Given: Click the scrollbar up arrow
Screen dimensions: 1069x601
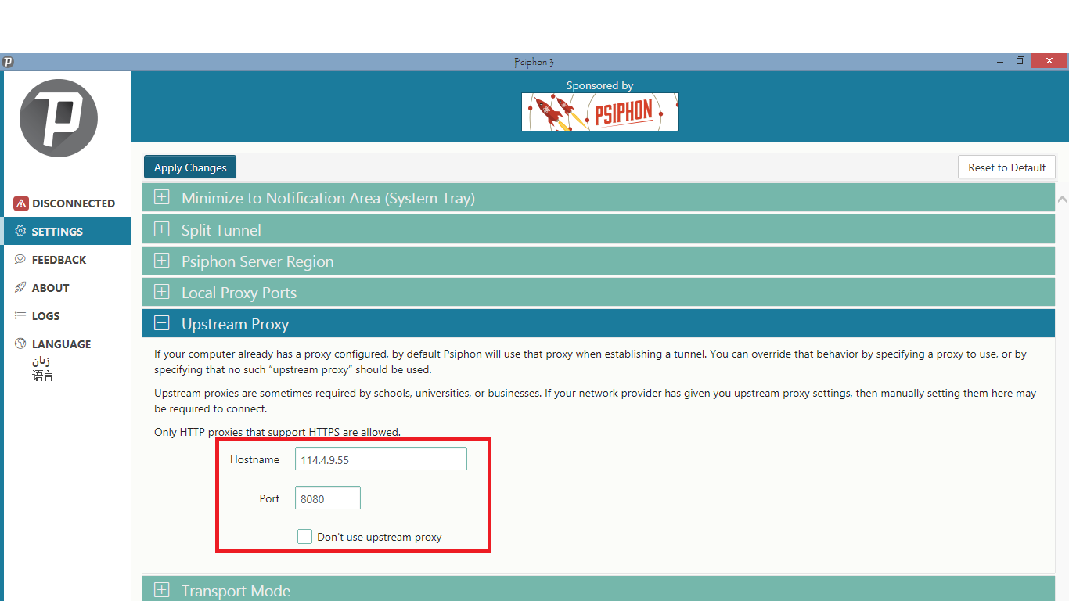Looking at the screenshot, I should (1062, 200).
